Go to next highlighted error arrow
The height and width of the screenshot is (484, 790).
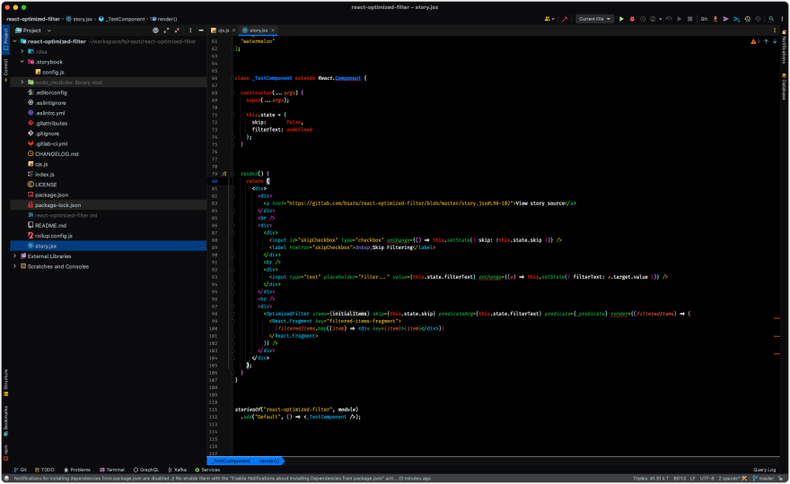click(775, 42)
